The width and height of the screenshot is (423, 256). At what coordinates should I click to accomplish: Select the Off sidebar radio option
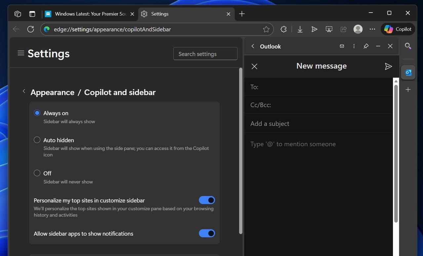coord(37,173)
